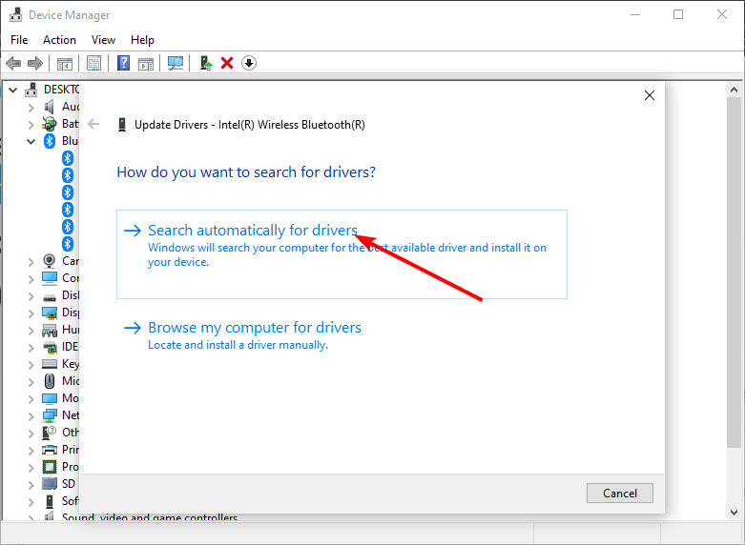Image resolution: width=745 pixels, height=545 pixels.
Task: Expand the Audio category chevron
Action: (31, 108)
